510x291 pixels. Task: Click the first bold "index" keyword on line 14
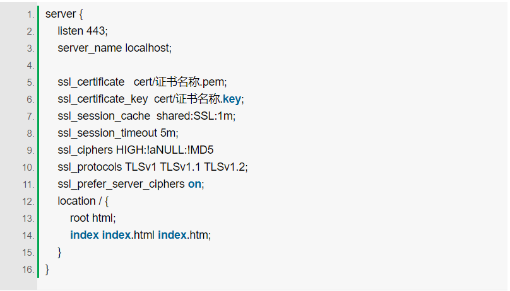(x=84, y=235)
